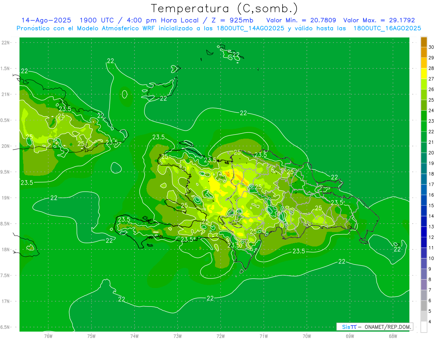441x341 pixels.
Task: Click the dark blue swatch between 12 and 13
Action: [x=424, y=232]
